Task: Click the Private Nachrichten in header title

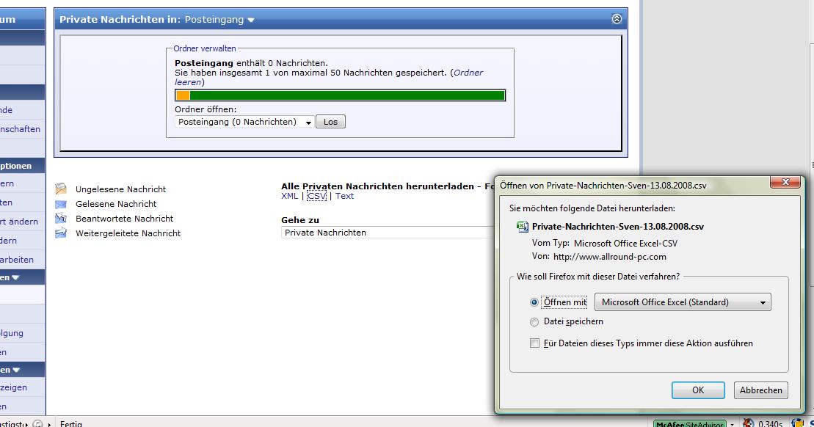Action: pyautogui.click(x=120, y=20)
